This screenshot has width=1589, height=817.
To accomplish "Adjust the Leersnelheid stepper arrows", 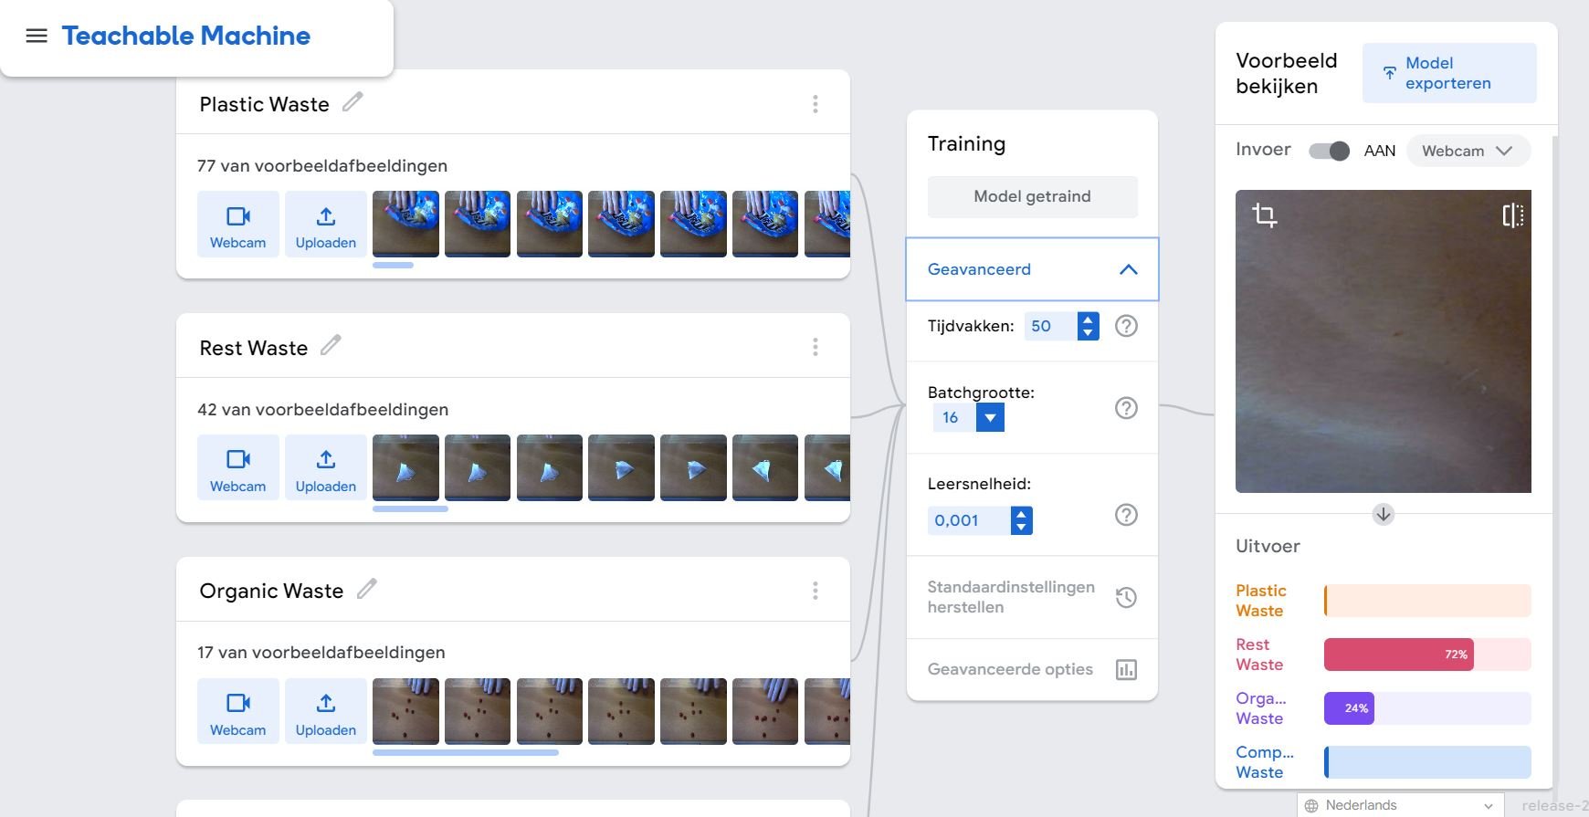I will point(1022,520).
